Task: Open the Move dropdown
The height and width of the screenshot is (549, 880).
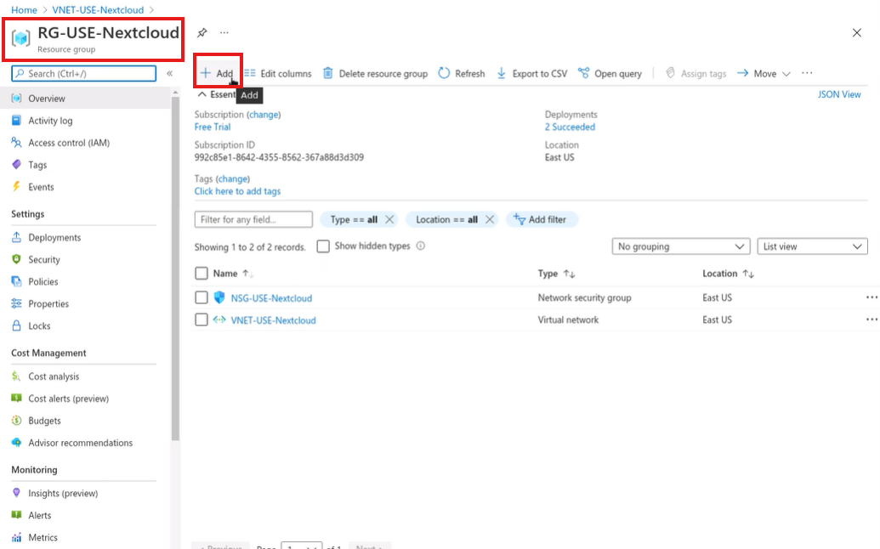Action: [764, 73]
